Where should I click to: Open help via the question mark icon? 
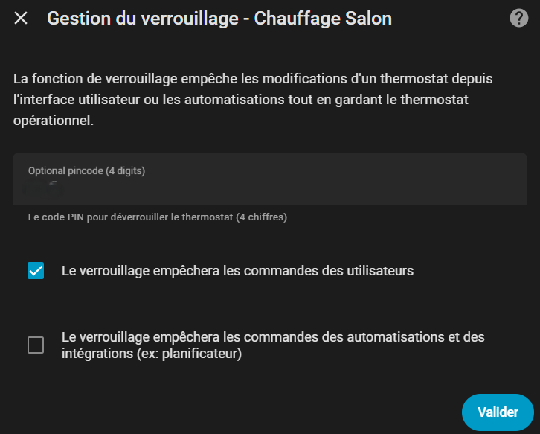click(518, 19)
